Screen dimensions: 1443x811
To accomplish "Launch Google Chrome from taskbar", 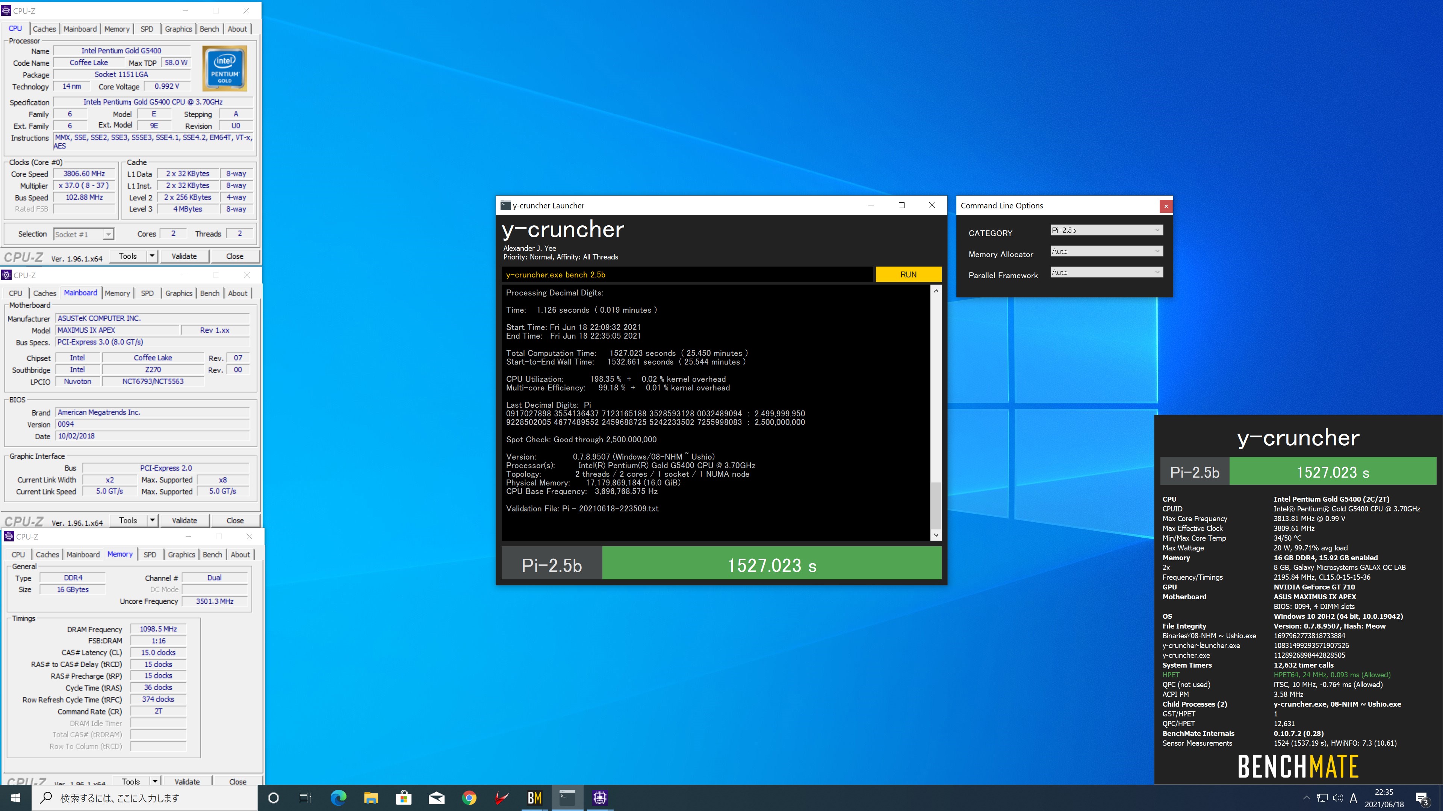I will [x=469, y=797].
